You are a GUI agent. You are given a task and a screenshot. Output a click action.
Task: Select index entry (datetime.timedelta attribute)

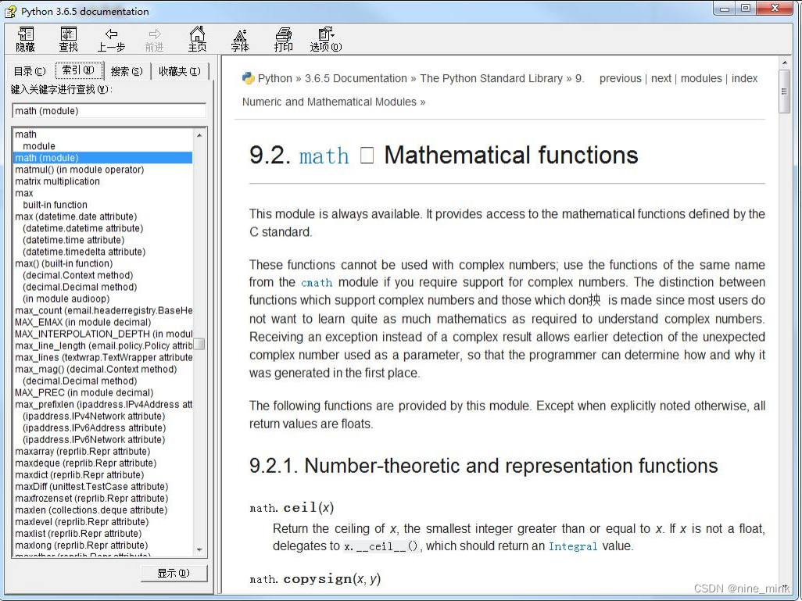point(84,252)
